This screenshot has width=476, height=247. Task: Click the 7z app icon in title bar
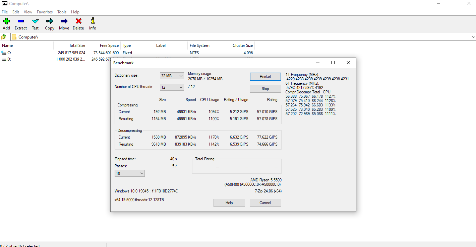coord(4,3)
